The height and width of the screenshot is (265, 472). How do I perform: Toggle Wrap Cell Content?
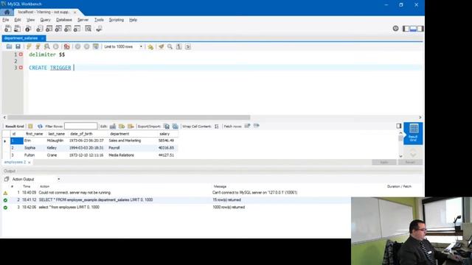(x=216, y=126)
